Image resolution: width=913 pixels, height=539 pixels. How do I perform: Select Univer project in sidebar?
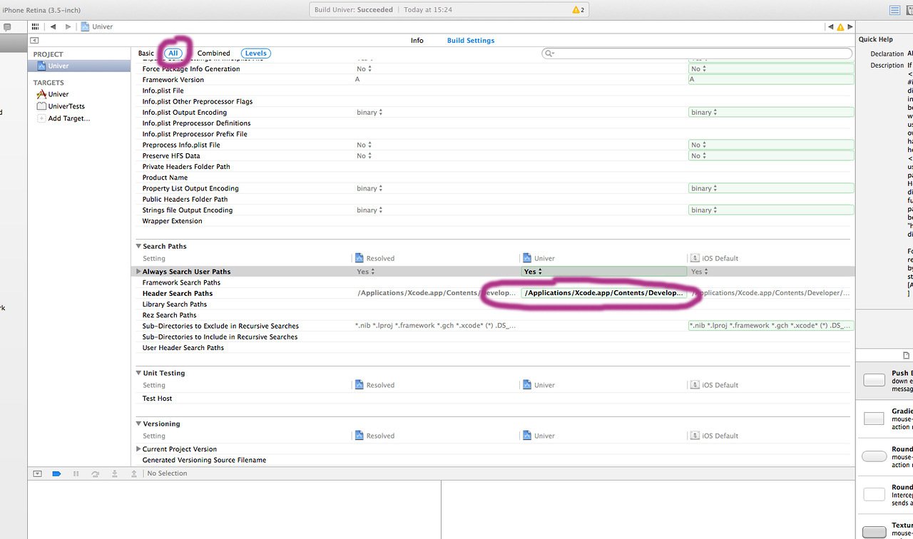click(79, 66)
